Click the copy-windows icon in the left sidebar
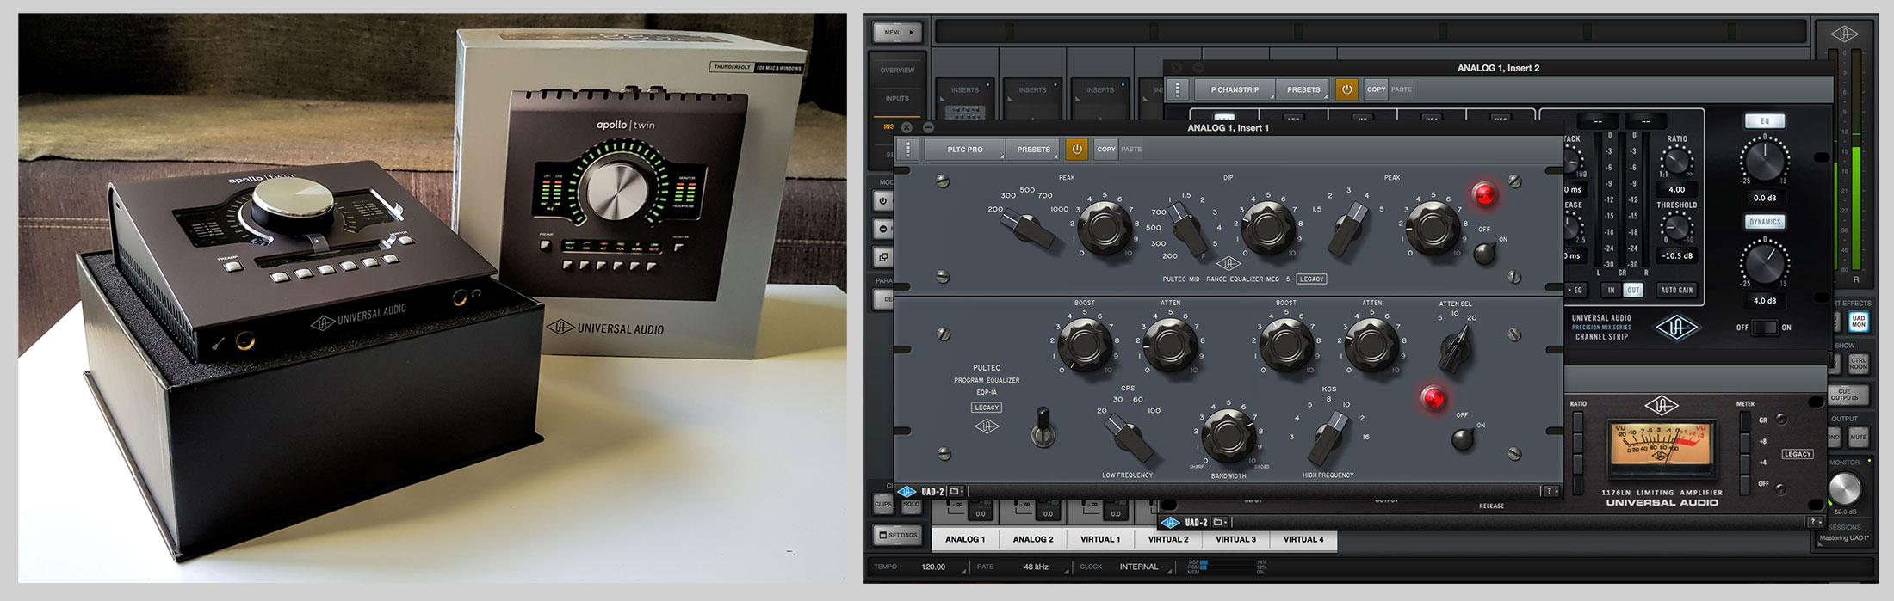This screenshot has height=601, width=1894. click(x=882, y=256)
